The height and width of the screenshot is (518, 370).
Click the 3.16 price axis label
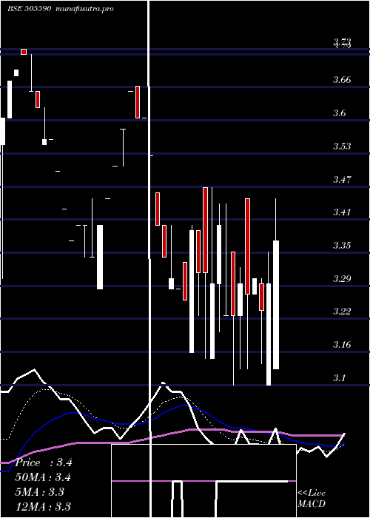click(x=342, y=345)
